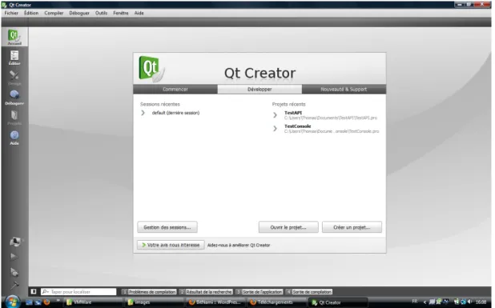The image size is (495, 308).
Task: Click Aidez-nous à améliorer Qt Creator text
Action: [x=239, y=245]
